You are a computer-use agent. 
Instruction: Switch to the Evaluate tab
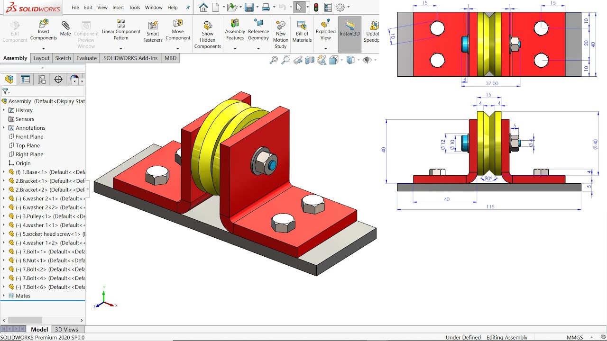point(87,58)
